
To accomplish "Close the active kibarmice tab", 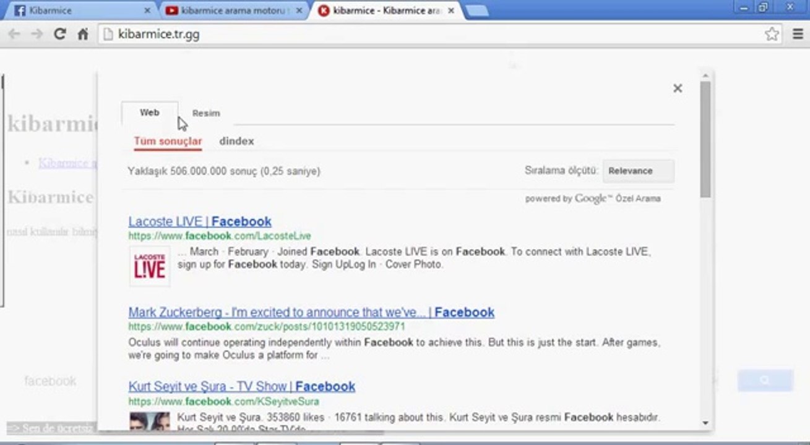I will pos(451,11).
